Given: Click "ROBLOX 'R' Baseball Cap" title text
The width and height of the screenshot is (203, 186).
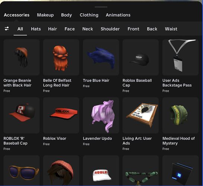Looking at the screenshot, I should (x=15, y=141).
